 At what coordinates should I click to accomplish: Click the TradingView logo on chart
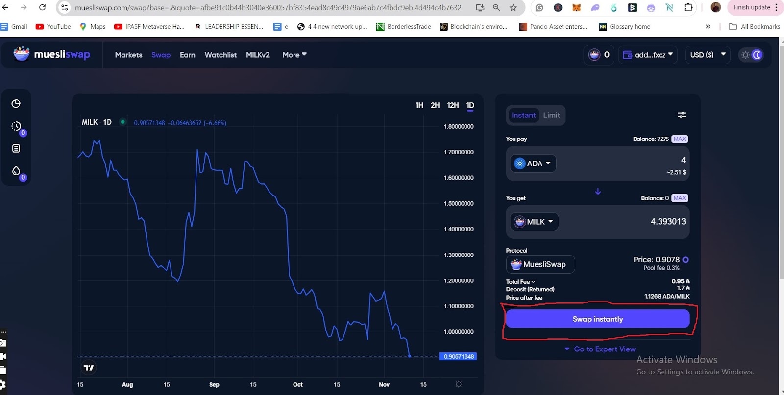[89, 368]
